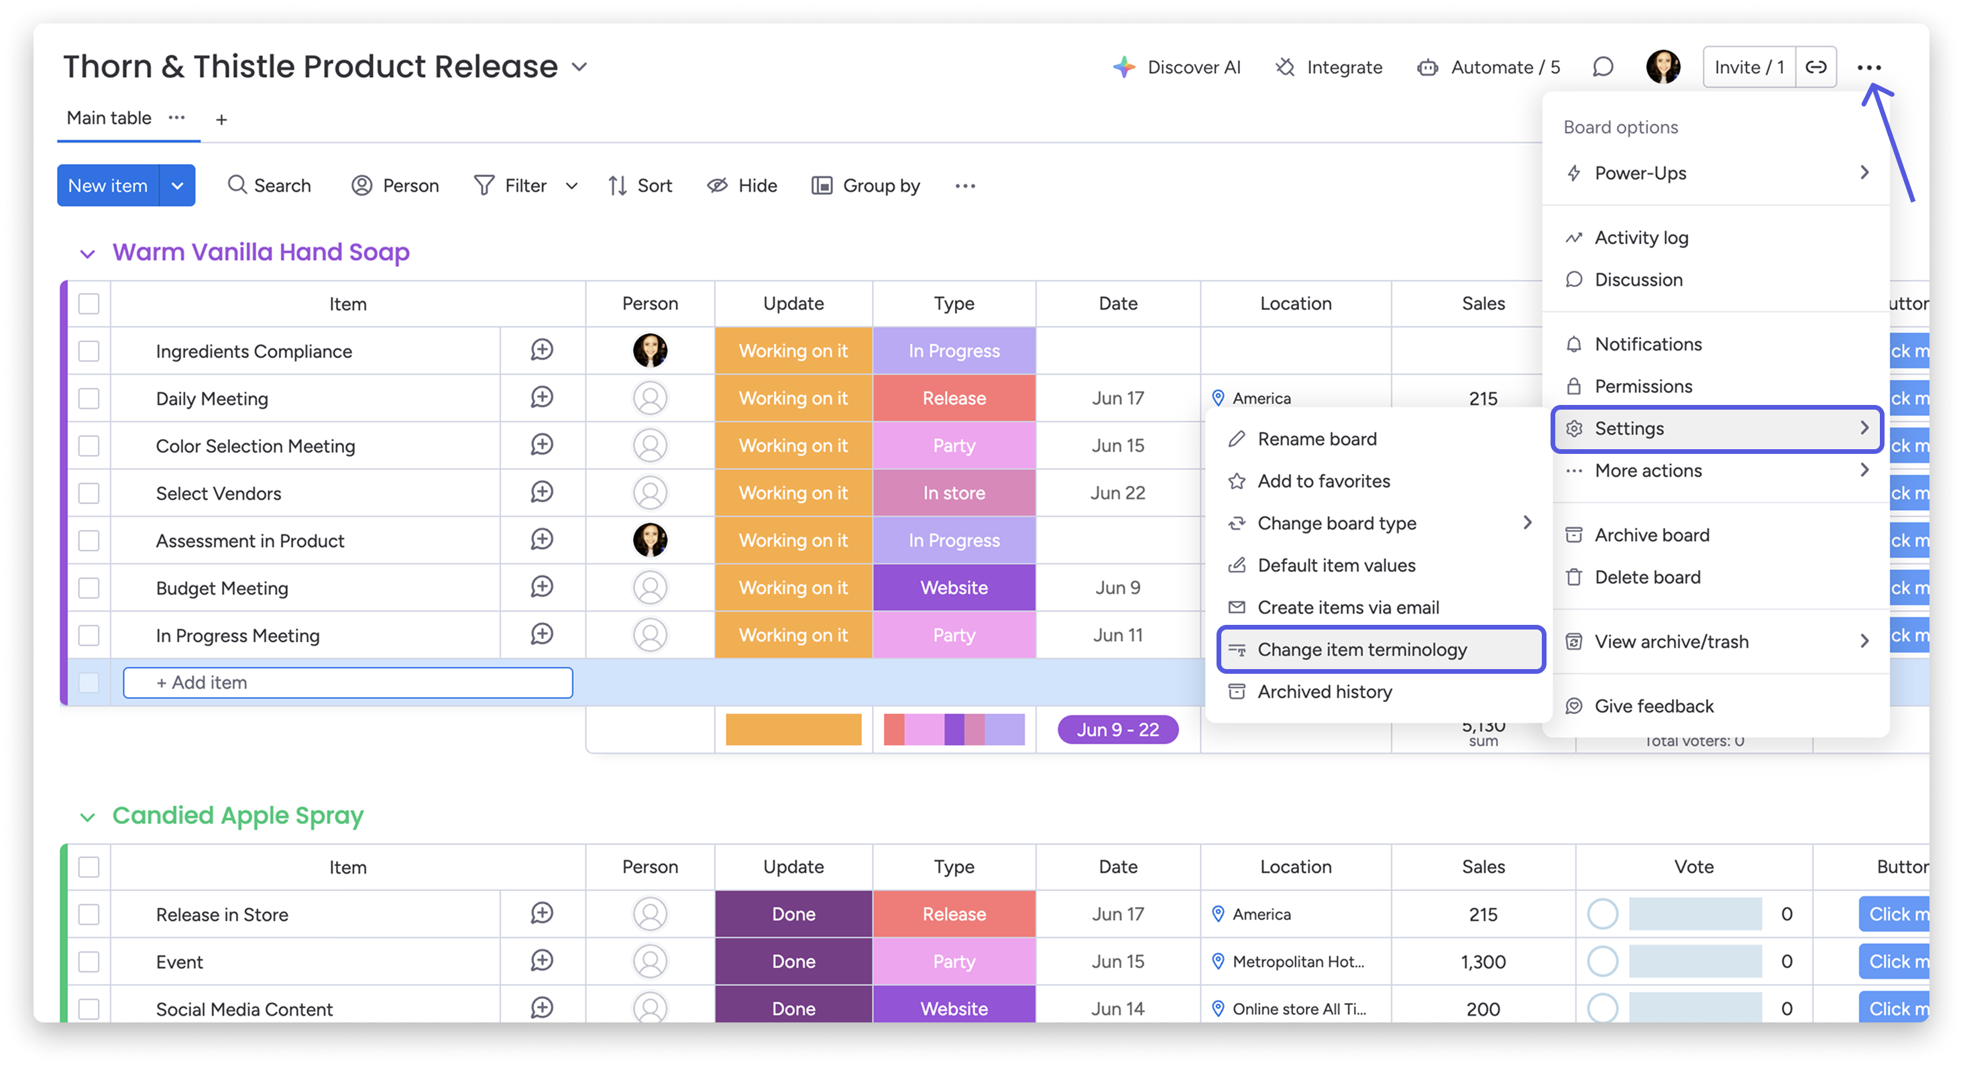Click the user avatar in top header
1963x1066 pixels.
point(1663,67)
